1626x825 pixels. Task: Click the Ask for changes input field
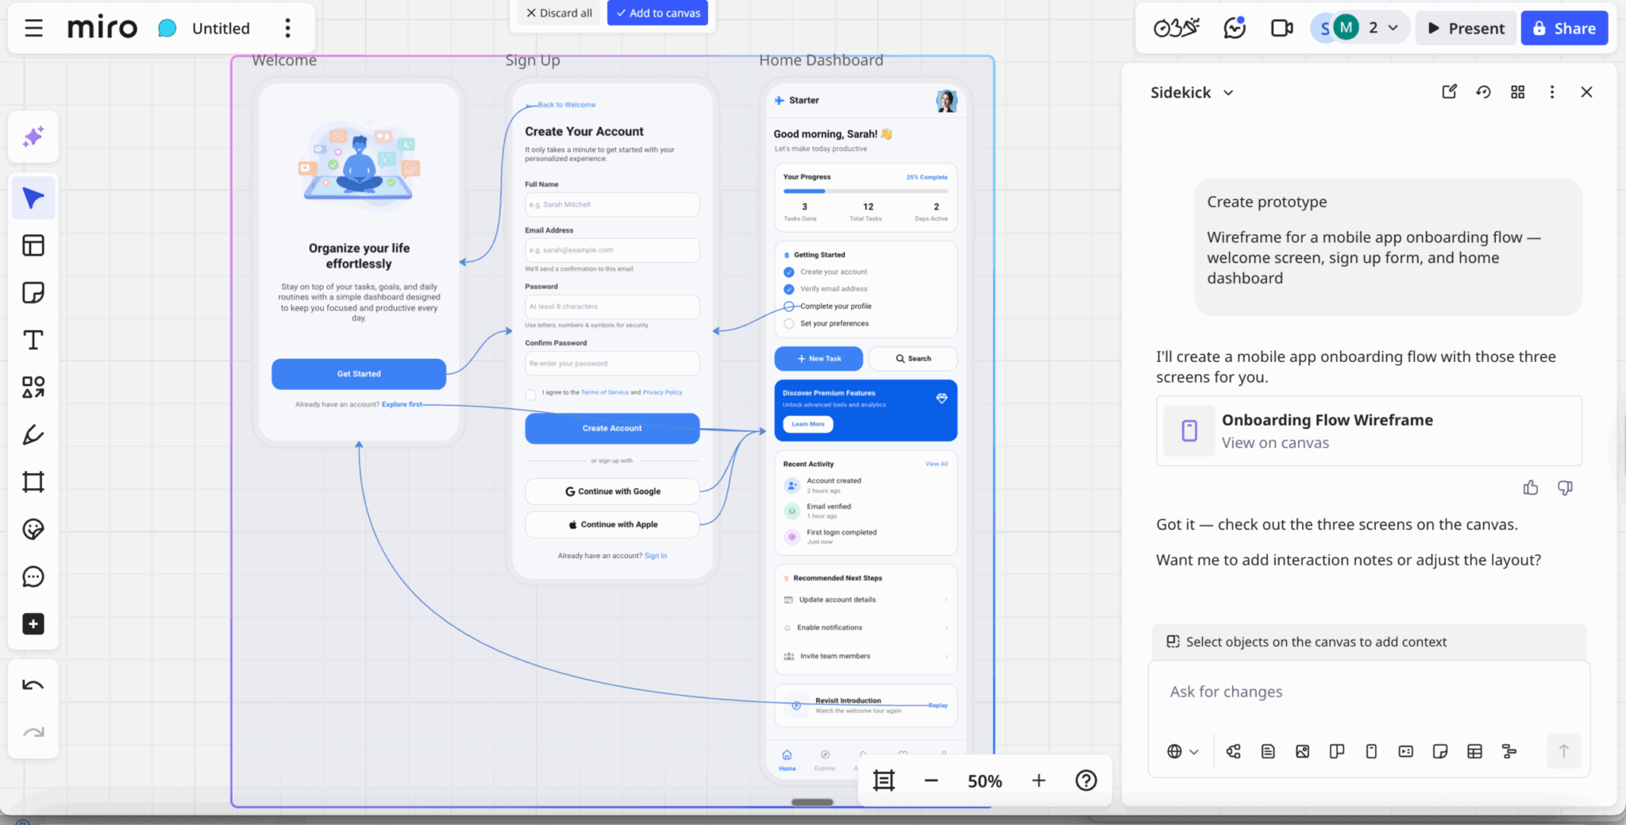[x=1368, y=692]
